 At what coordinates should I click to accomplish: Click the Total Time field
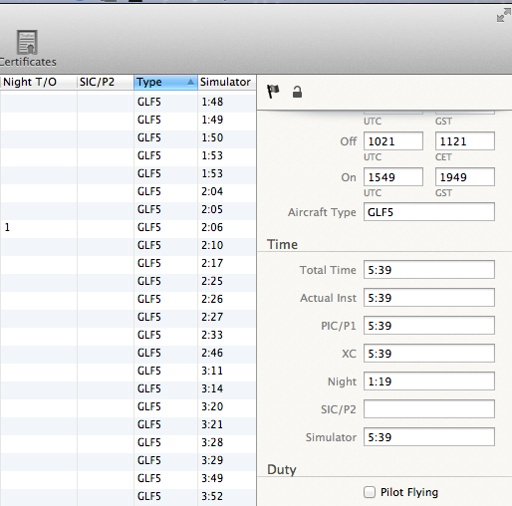coord(429,270)
